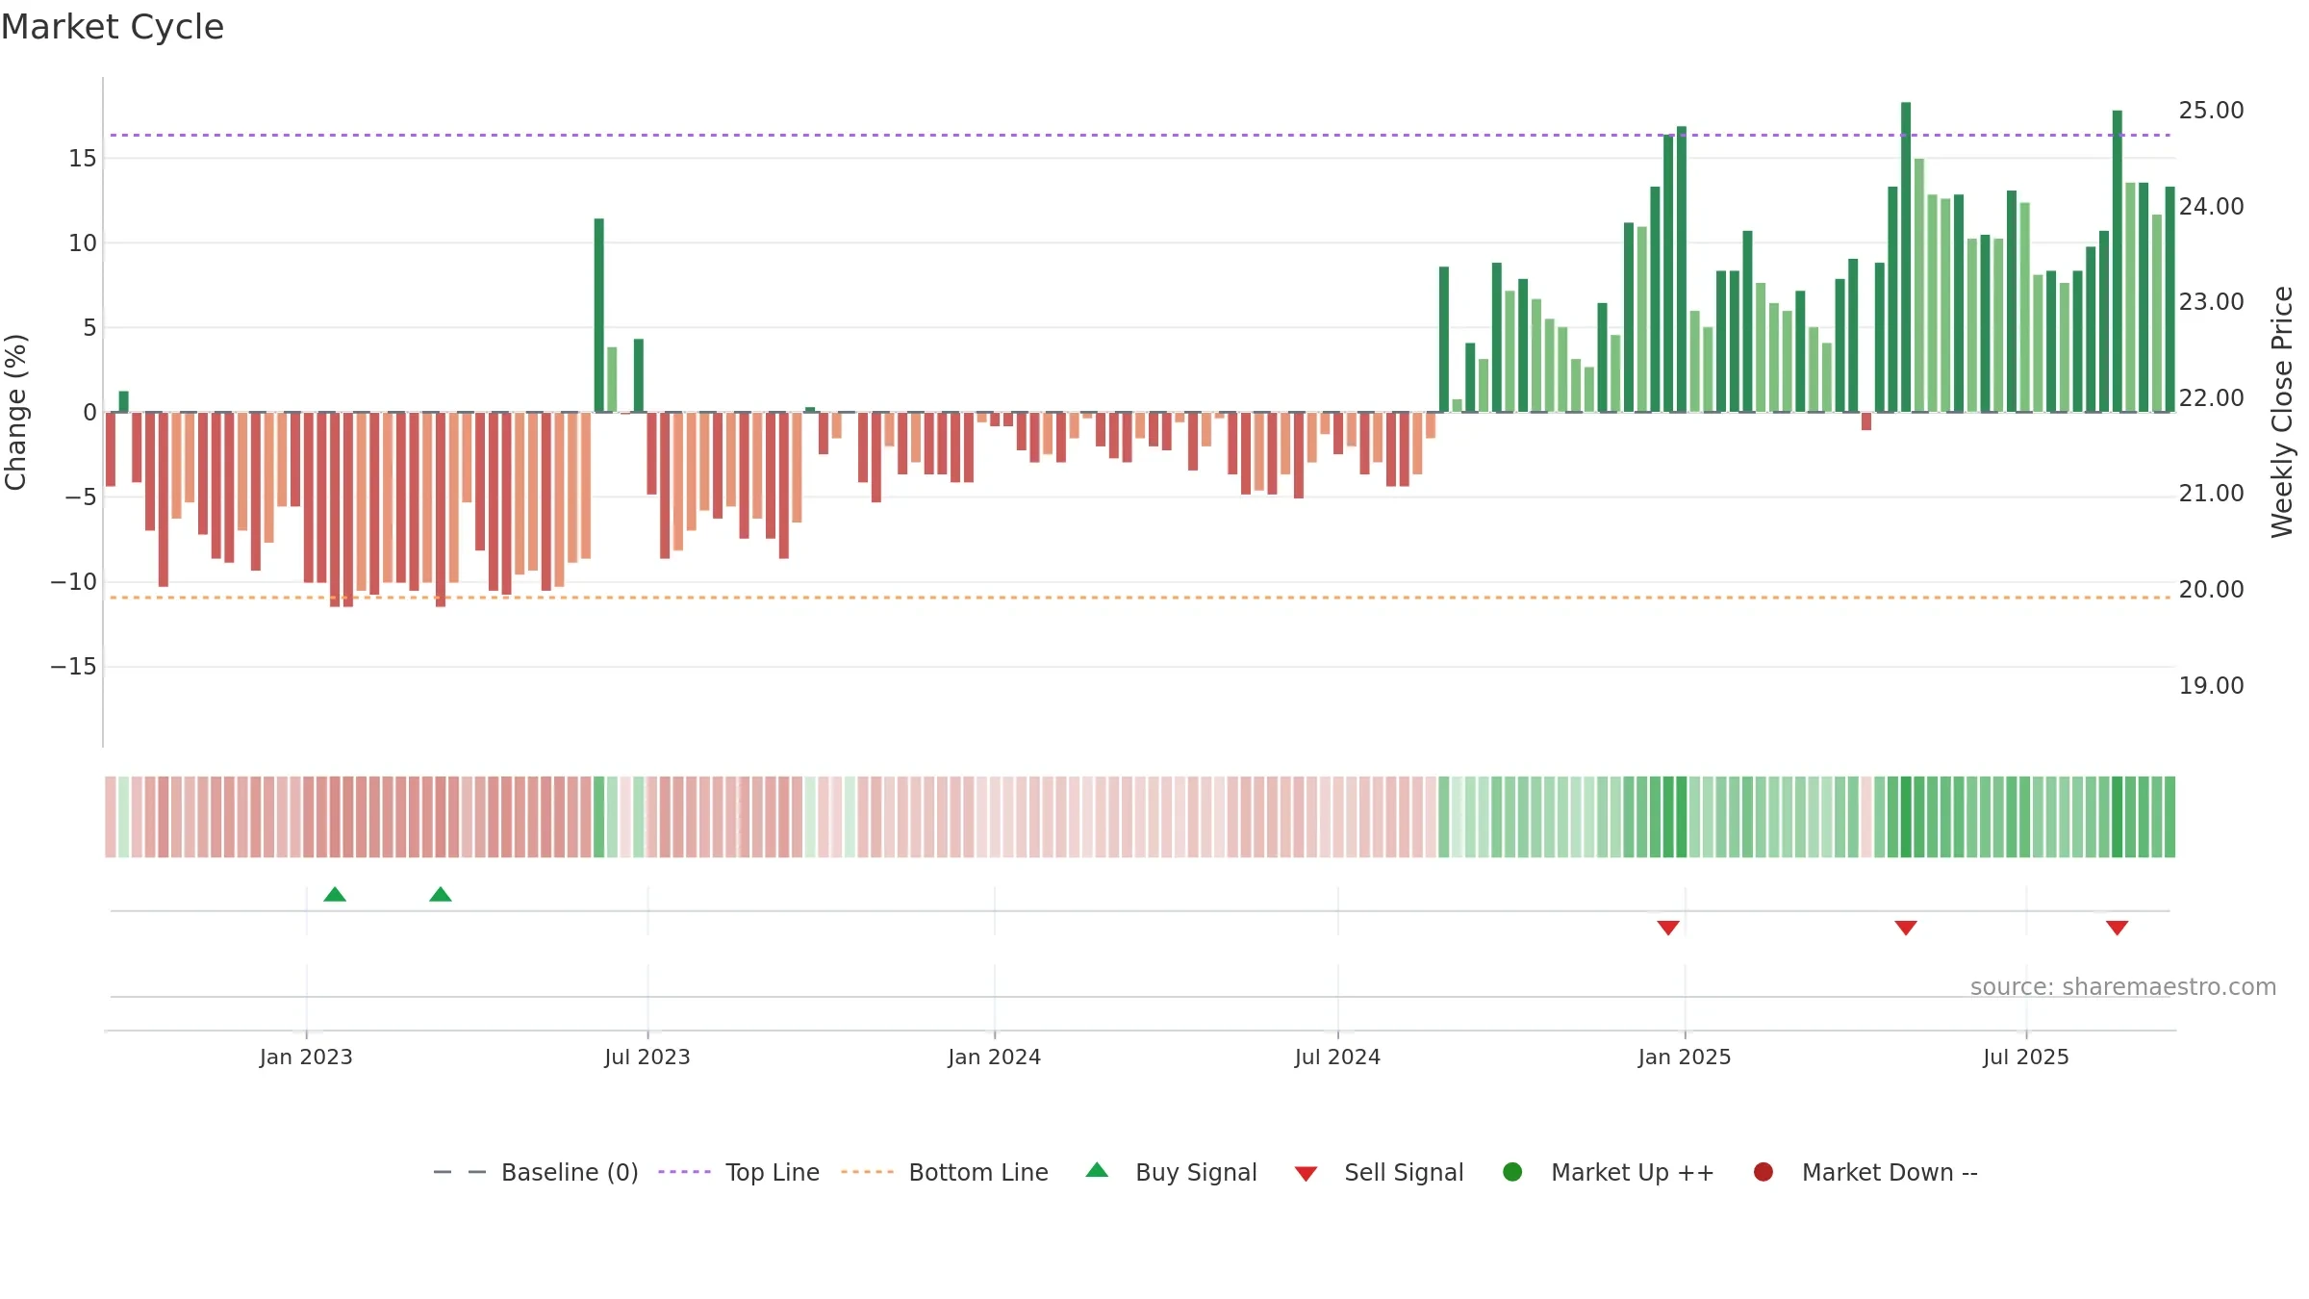This screenshot has width=2309, height=1299.
Task: Toggle the Sell Signal legend entry
Action: click(1379, 1172)
